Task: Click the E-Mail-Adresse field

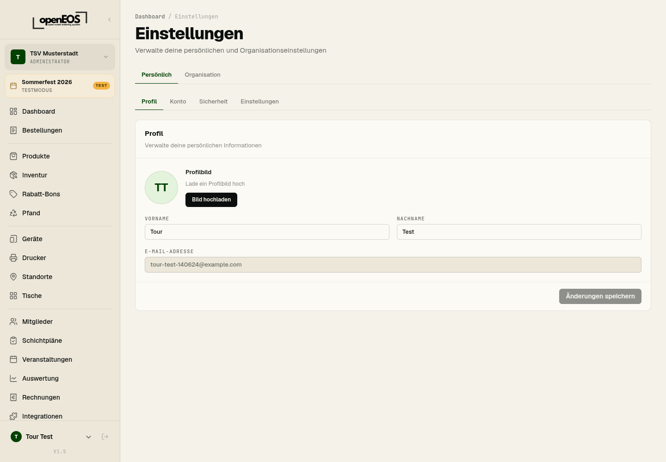Action: tap(393, 265)
